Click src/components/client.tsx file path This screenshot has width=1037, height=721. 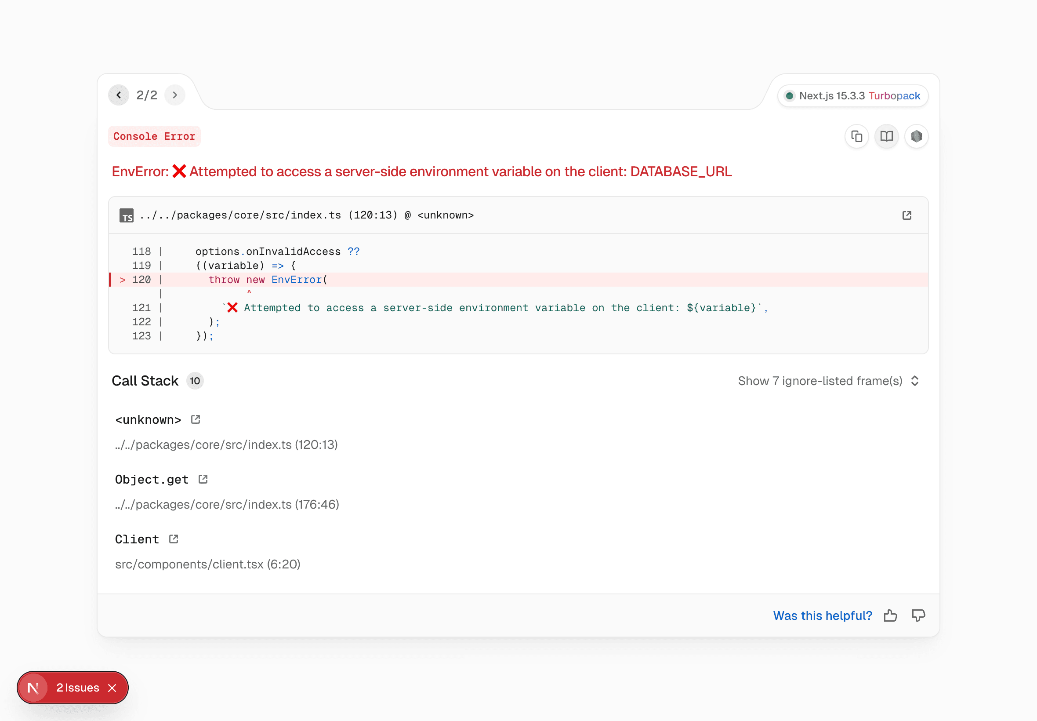[208, 564]
